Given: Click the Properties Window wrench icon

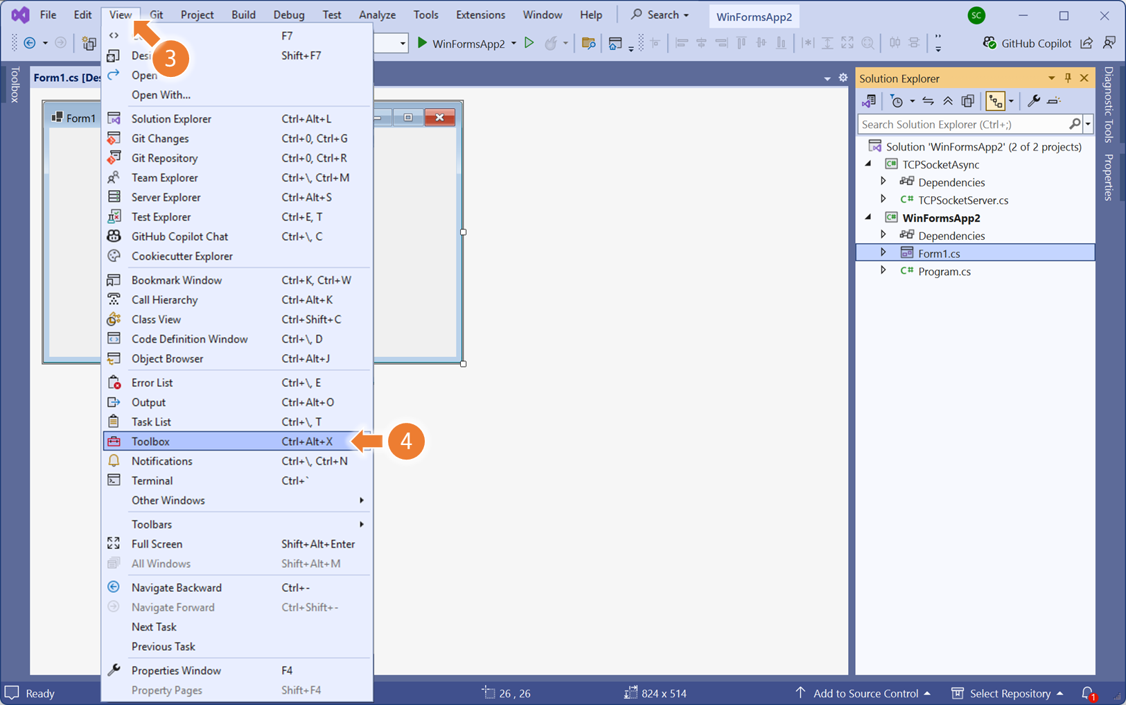Looking at the screenshot, I should tap(114, 670).
